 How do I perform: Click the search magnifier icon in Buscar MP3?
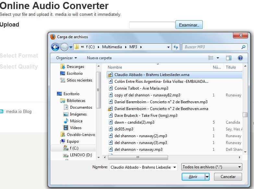coord(243,47)
